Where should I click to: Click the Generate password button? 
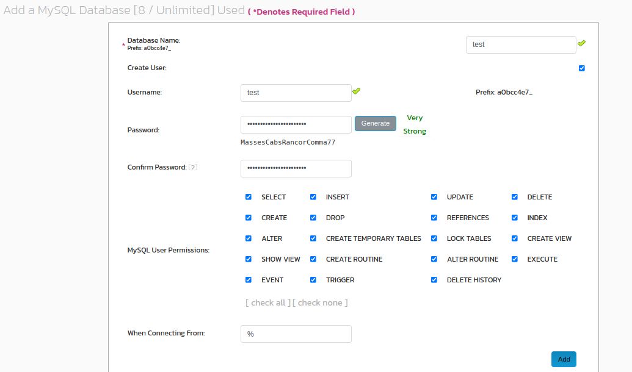point(375,123)
